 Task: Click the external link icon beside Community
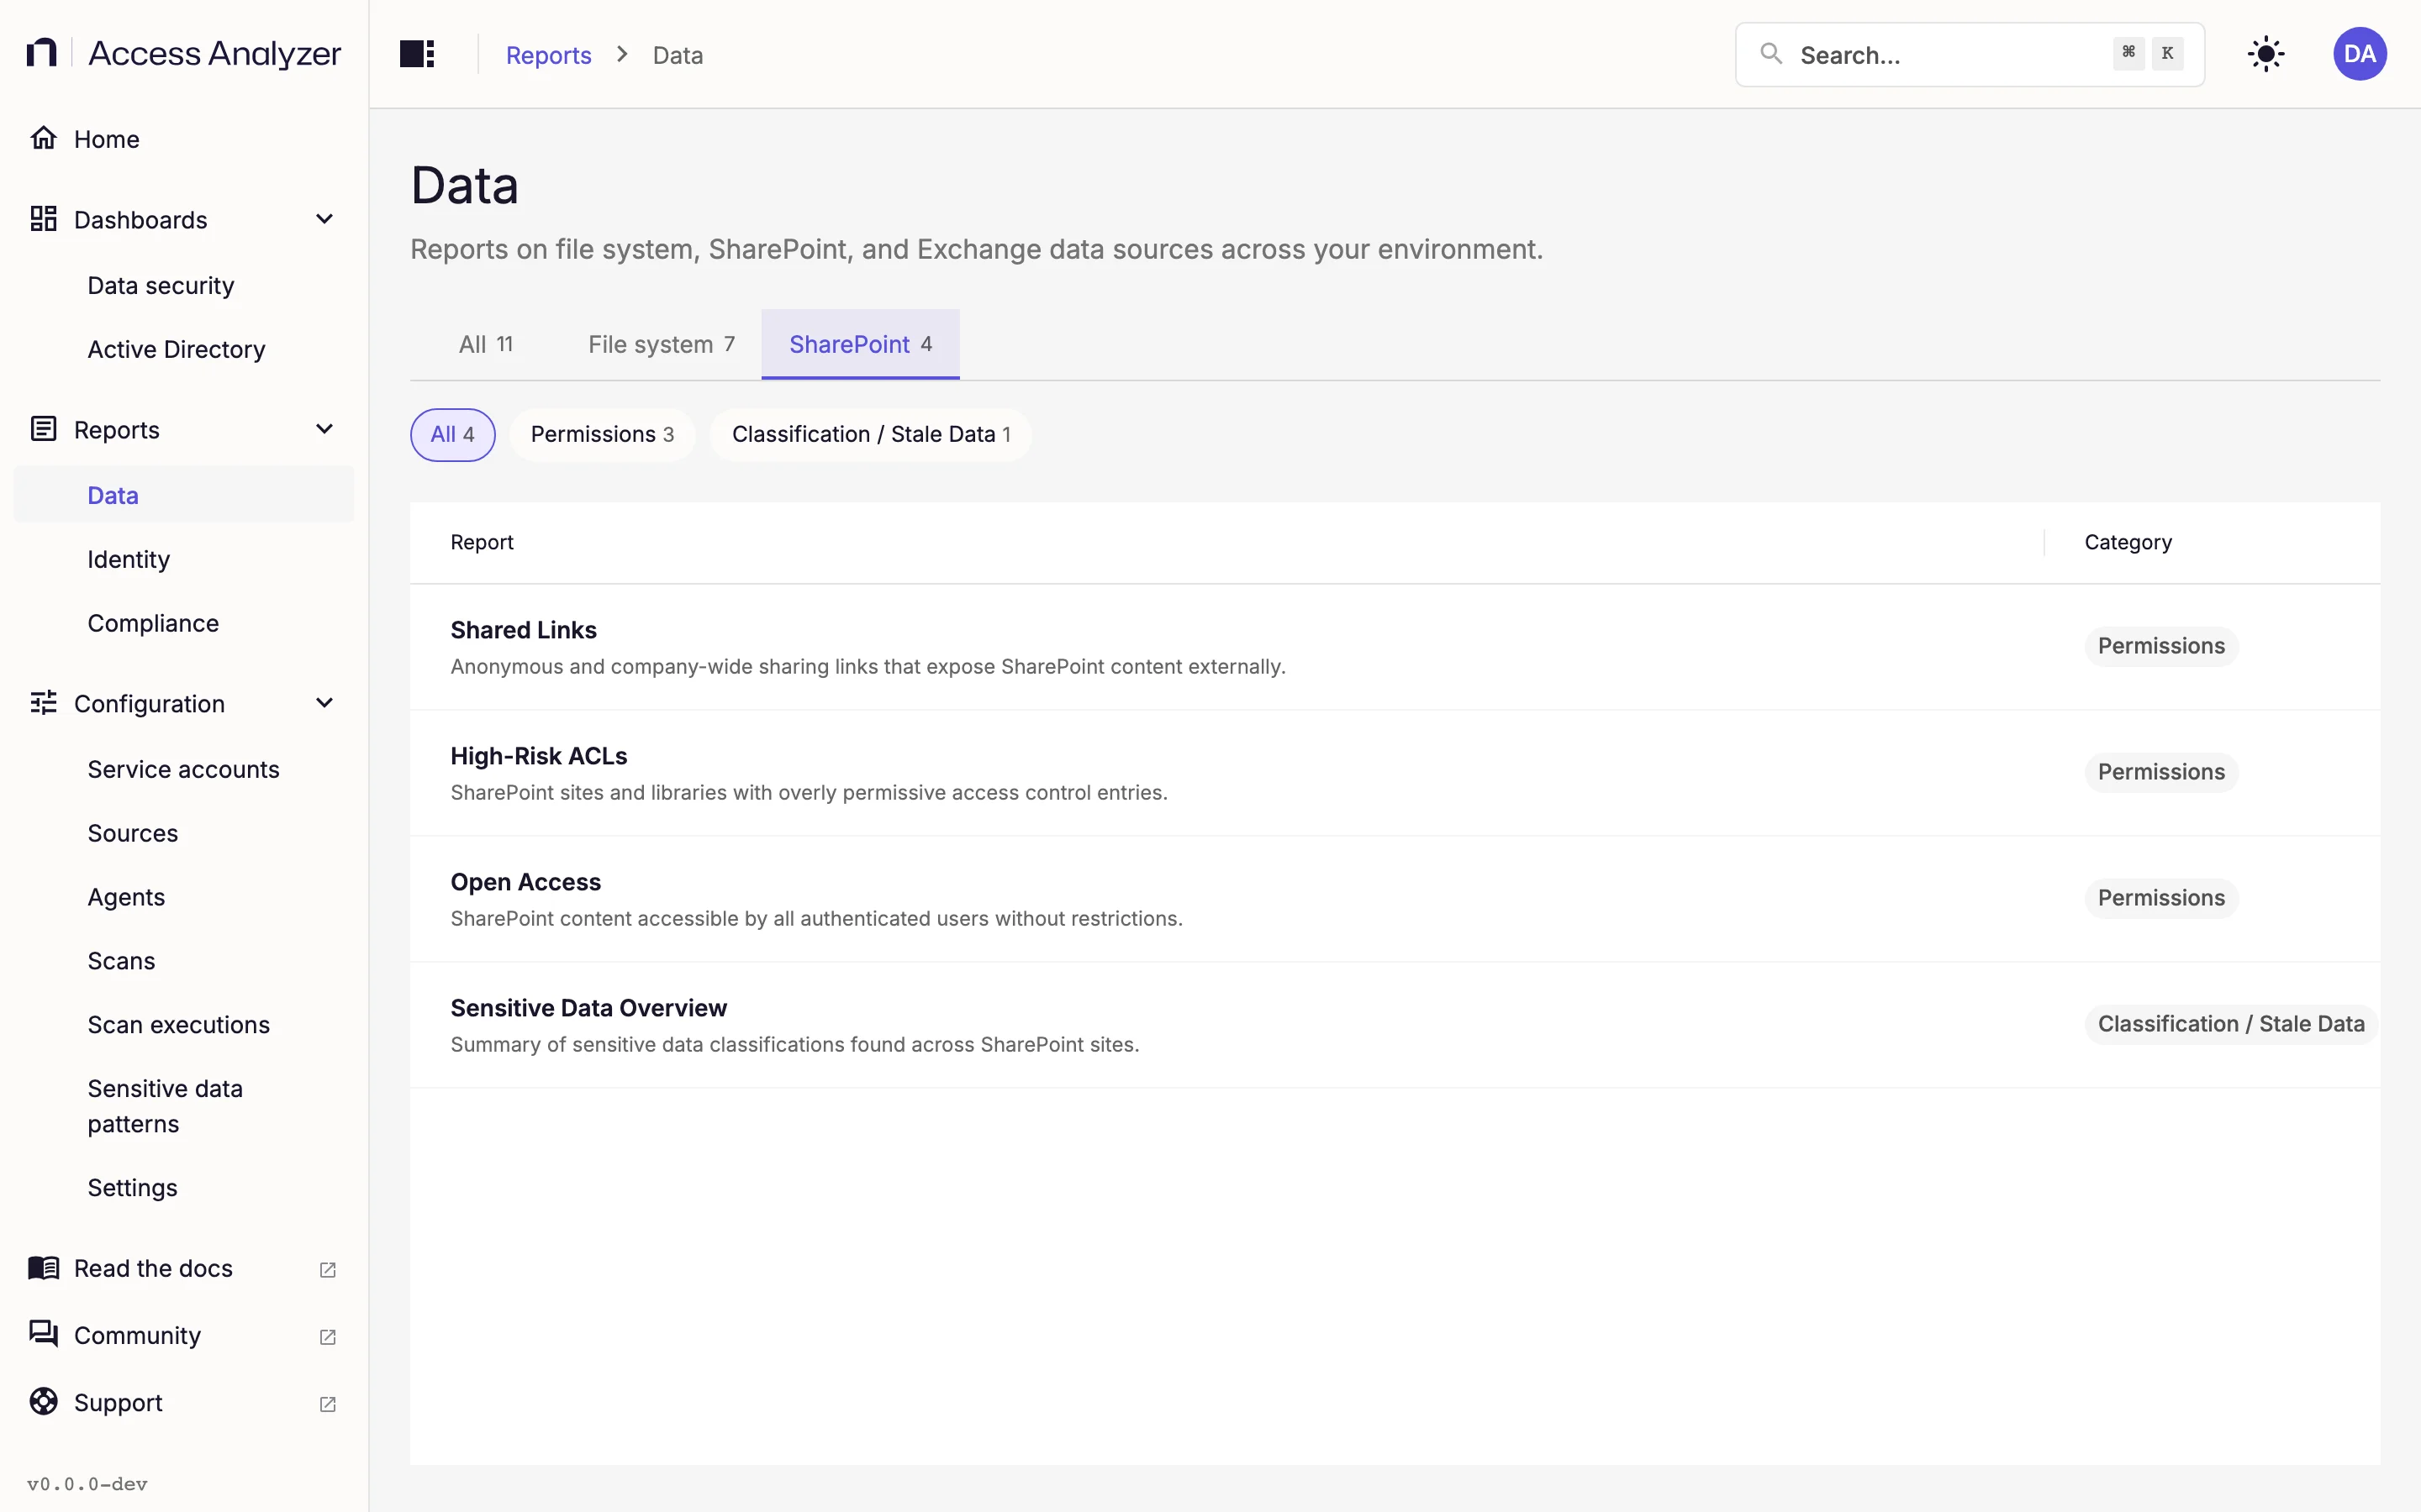click(327, 1337)
